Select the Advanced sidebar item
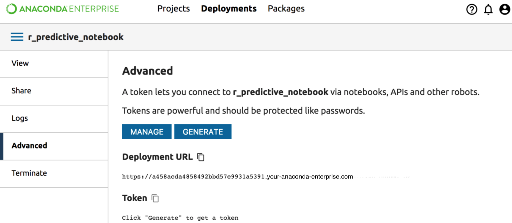The width and height of the screenshot is (512, 223). [29, 146]
